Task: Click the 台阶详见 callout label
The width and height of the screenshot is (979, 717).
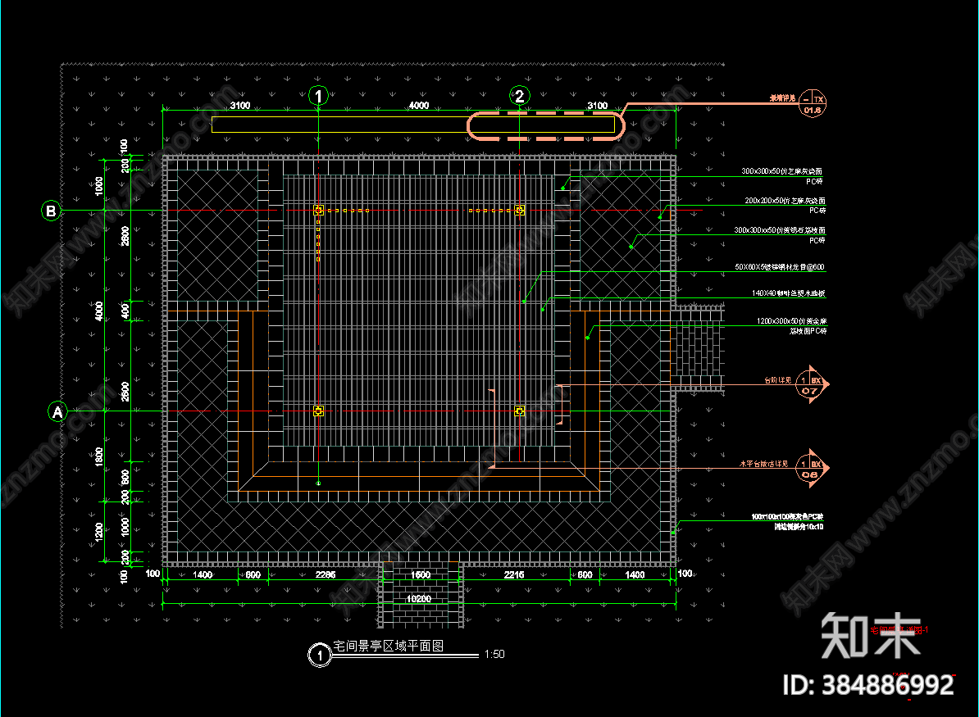Action: pos(778,380)
